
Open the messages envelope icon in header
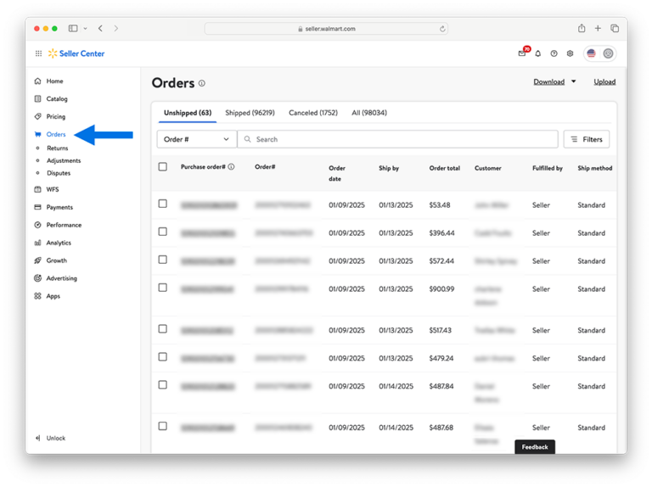[521, 53]
